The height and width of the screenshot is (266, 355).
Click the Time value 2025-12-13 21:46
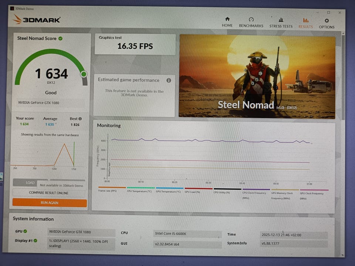[x=294, y=235]
